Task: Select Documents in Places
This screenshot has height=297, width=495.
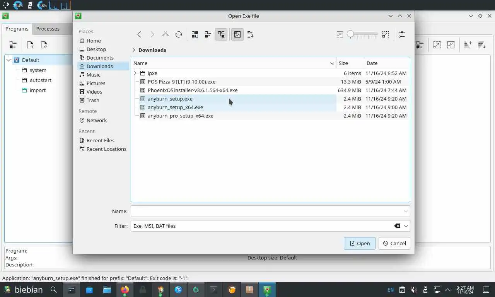Action: click(x=103, y=58)
